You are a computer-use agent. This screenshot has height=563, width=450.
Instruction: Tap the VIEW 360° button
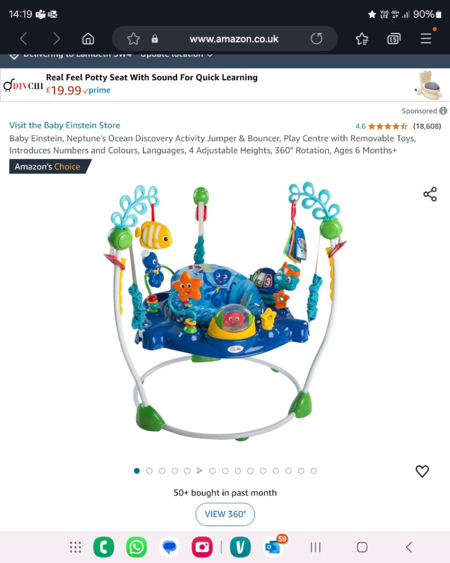pyautogui.click(x=226, y=514)
